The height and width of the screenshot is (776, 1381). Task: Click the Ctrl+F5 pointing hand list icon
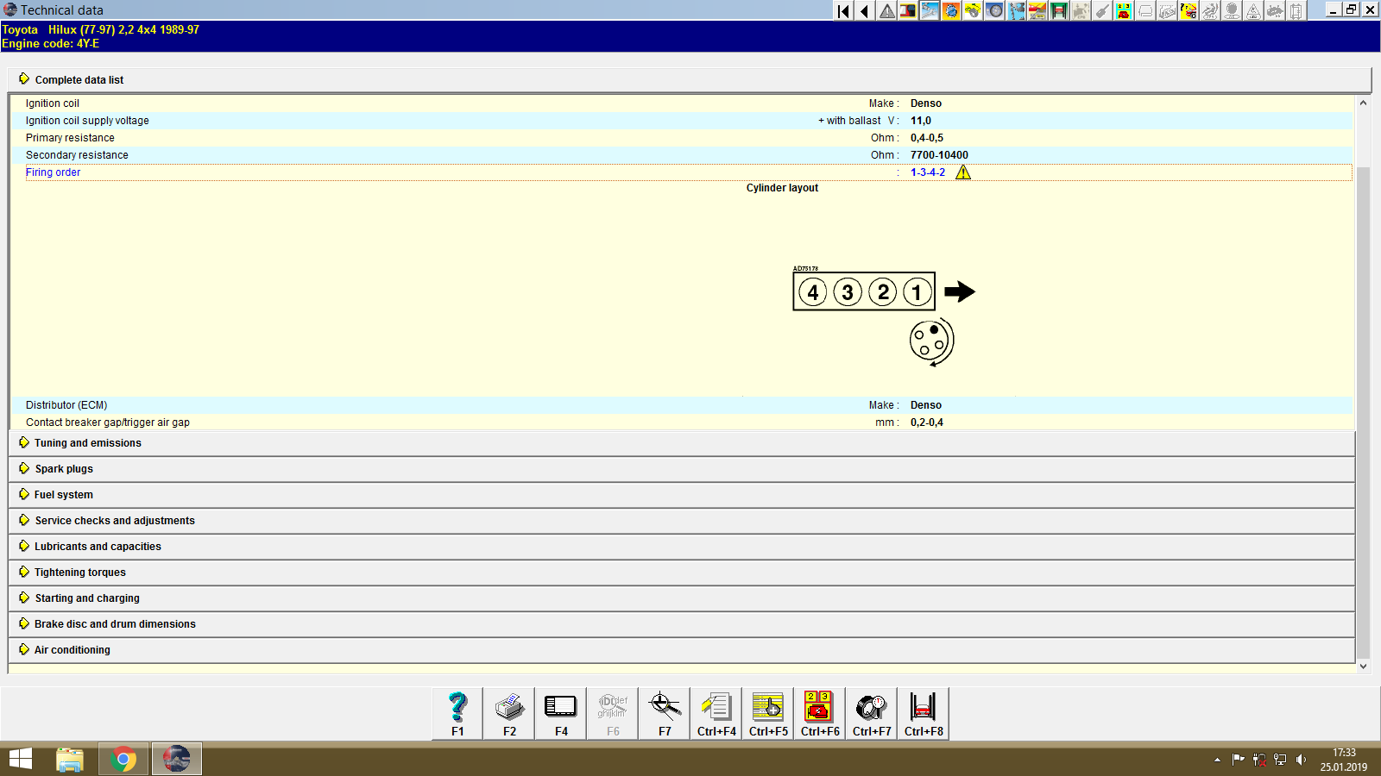click(x=767, y=710)
